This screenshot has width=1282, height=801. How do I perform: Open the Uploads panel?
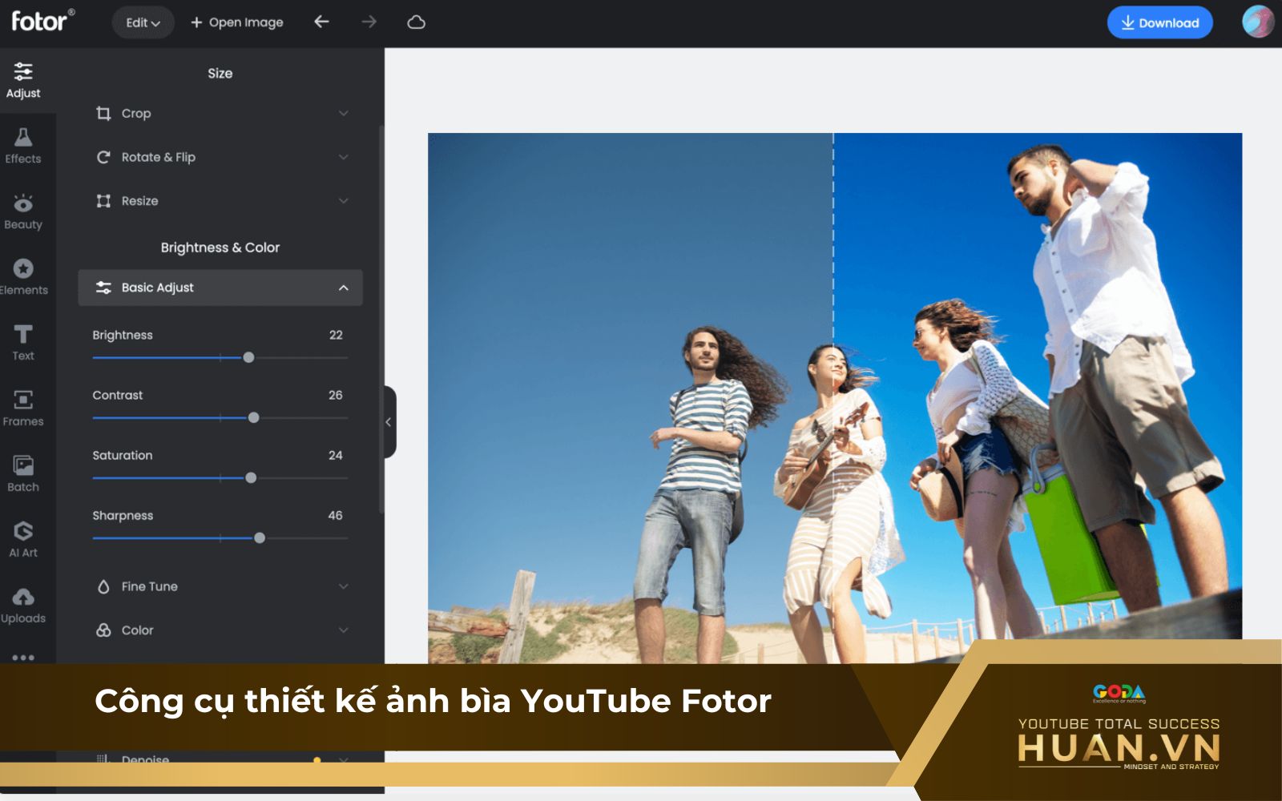tap(23, 606)
